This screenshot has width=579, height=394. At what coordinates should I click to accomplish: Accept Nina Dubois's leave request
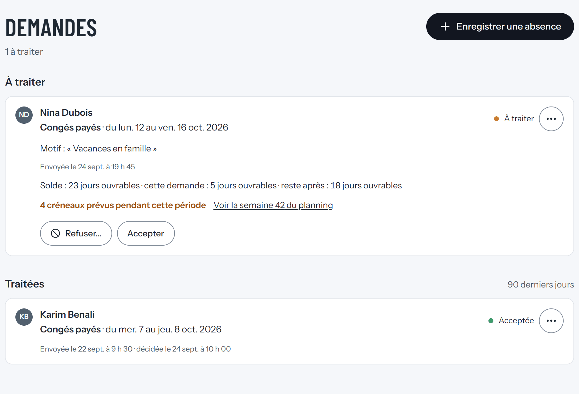click(x=146, y=233)
